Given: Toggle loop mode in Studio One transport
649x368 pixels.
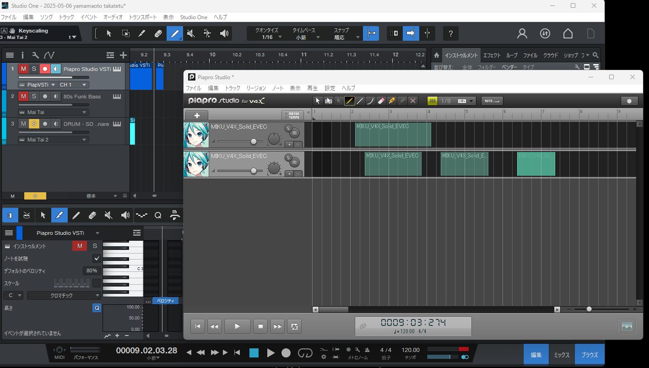Looking at the screenshot, I should [305, 353].
